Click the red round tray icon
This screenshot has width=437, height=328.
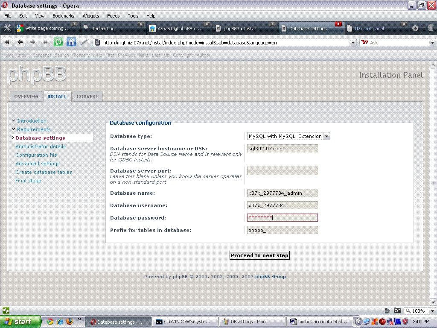coord(382,322)
